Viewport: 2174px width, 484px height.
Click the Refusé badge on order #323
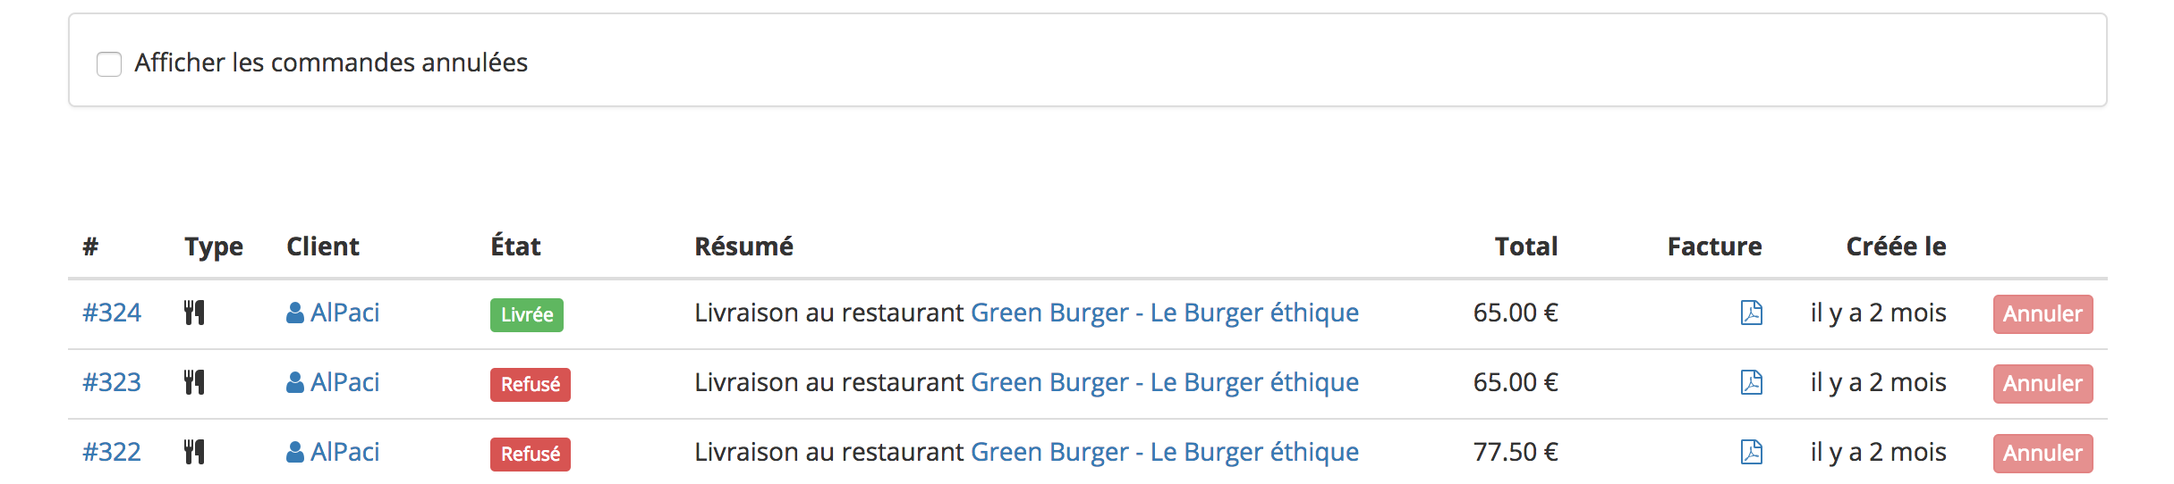click(x=531, y=384)
